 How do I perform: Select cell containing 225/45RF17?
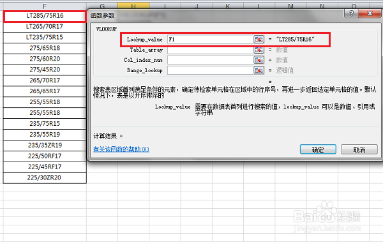(45, 167)
